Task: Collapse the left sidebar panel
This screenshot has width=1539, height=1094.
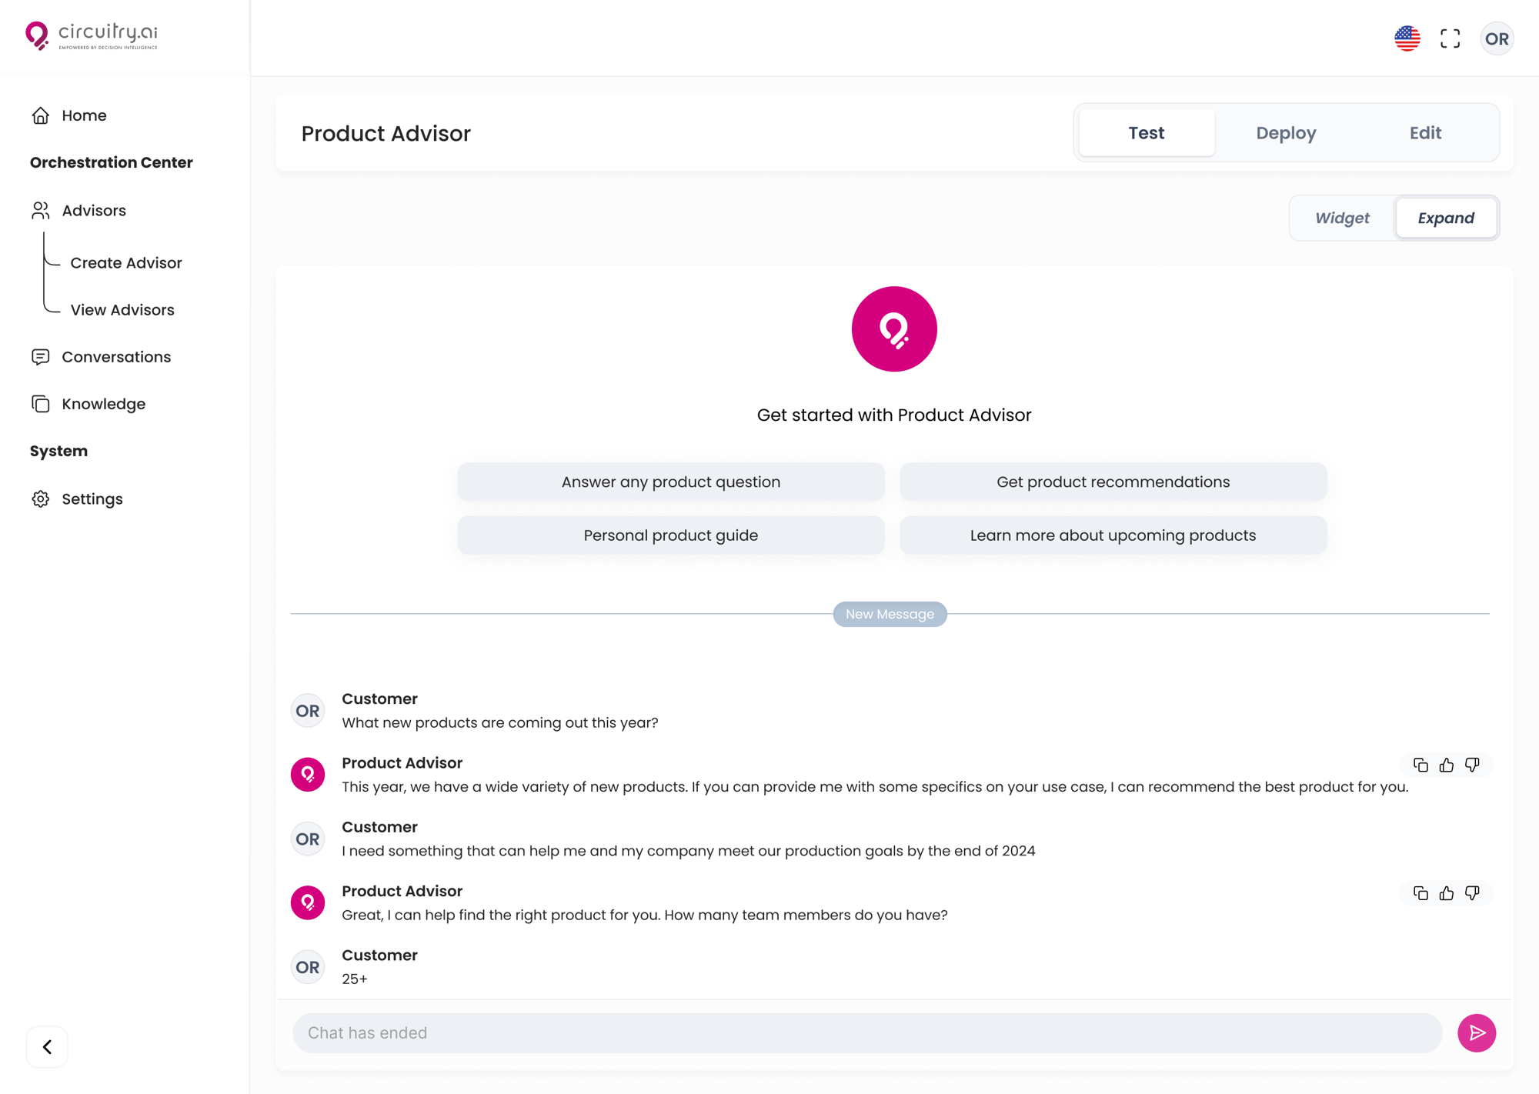Action: click(x=46, y=1046)
